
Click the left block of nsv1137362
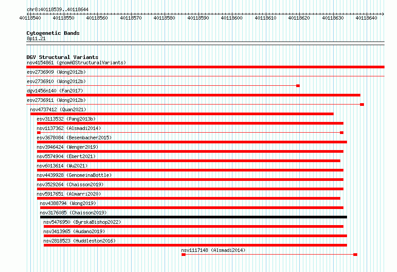point(39,133)
